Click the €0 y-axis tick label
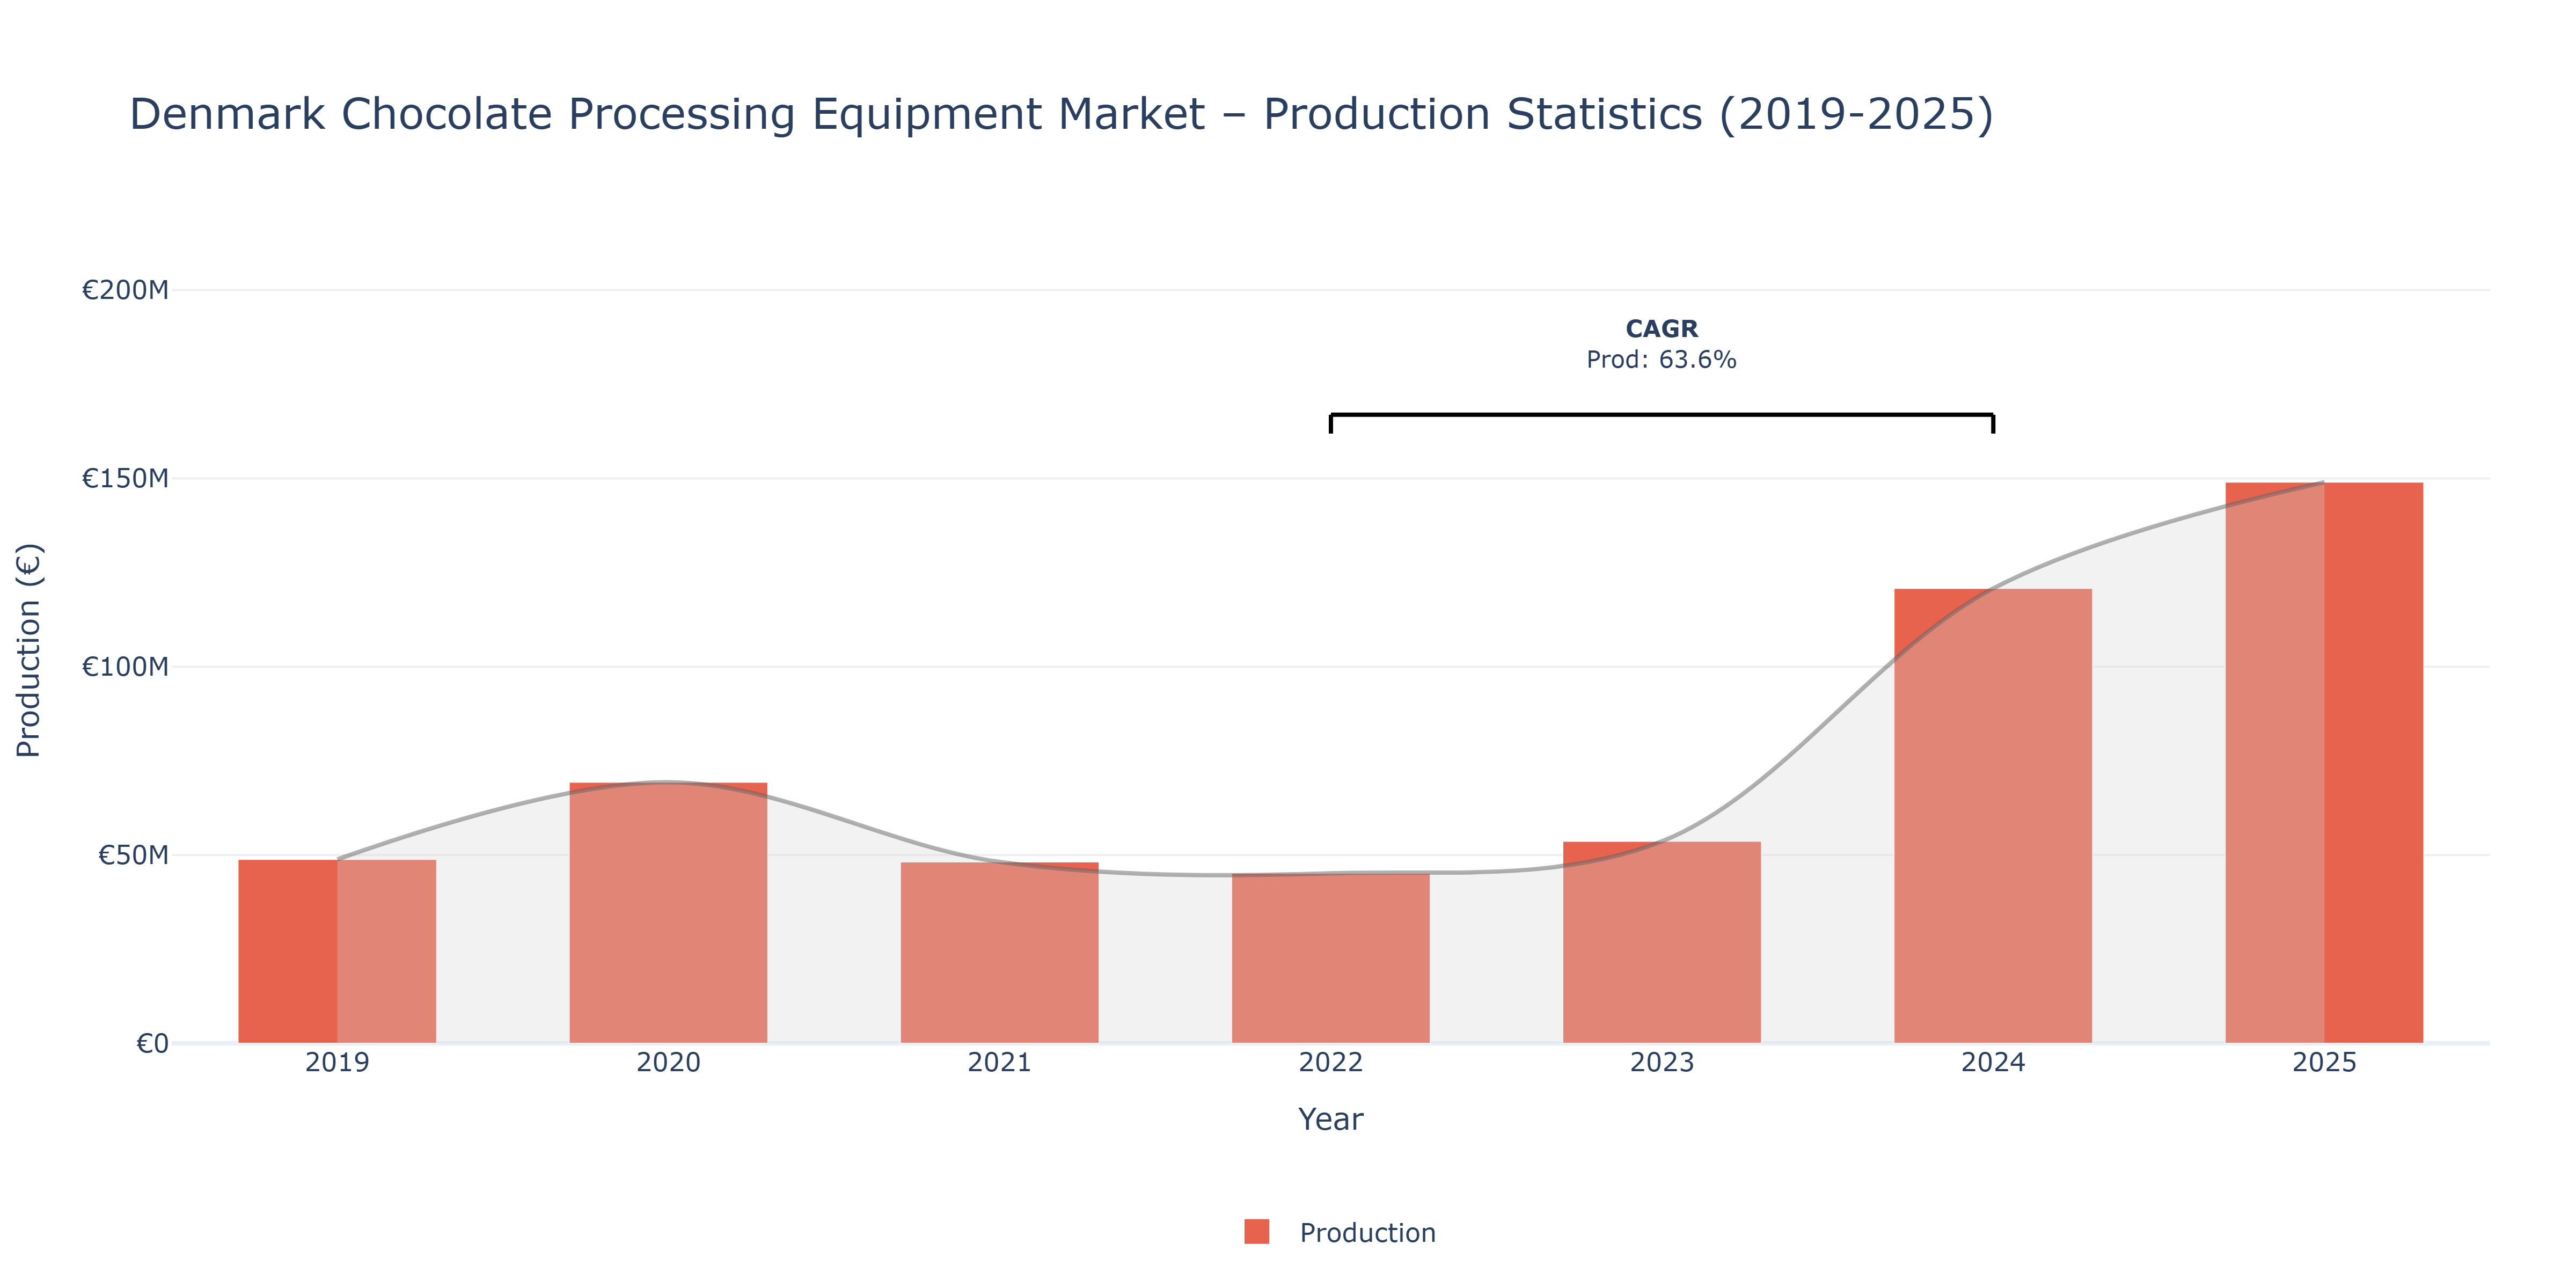The image size is (2576, 1288). pos(153,1044)
